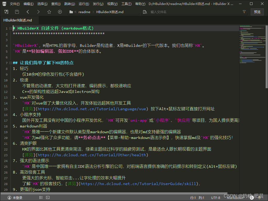Click the Save file icon
The width and height of the screenshot is (268, 201).
pyautogui.click(x=16, y=12)
